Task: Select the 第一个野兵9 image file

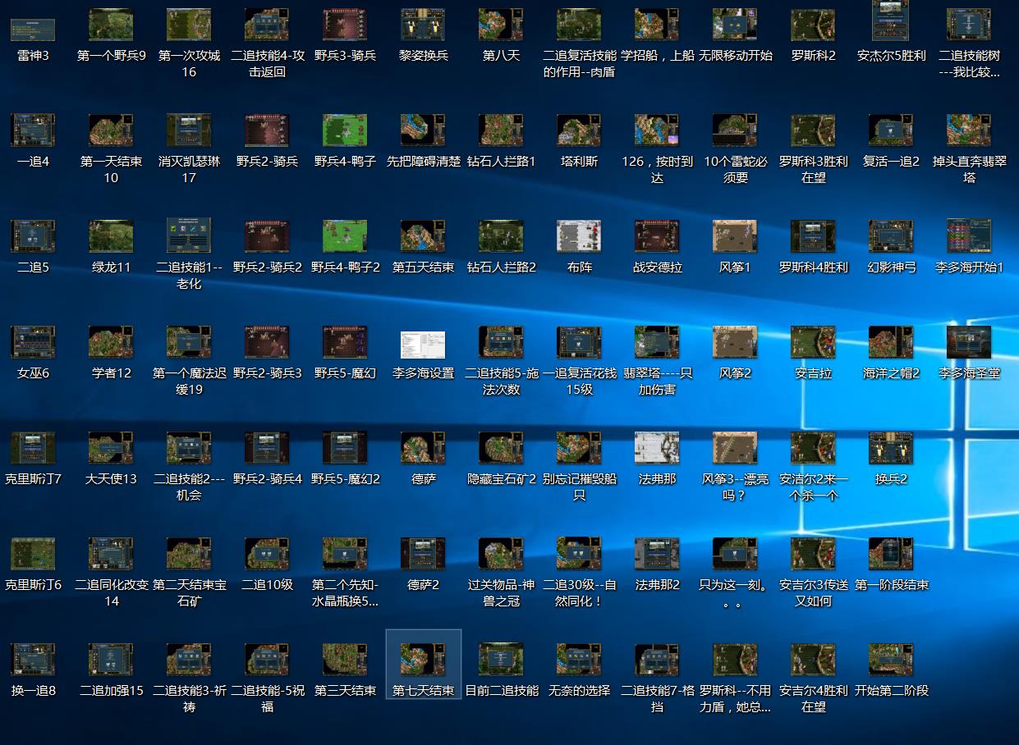Action: pos(111,26)
